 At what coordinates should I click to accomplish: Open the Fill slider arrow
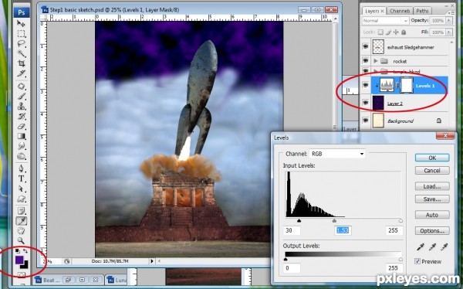click(449, 32)
